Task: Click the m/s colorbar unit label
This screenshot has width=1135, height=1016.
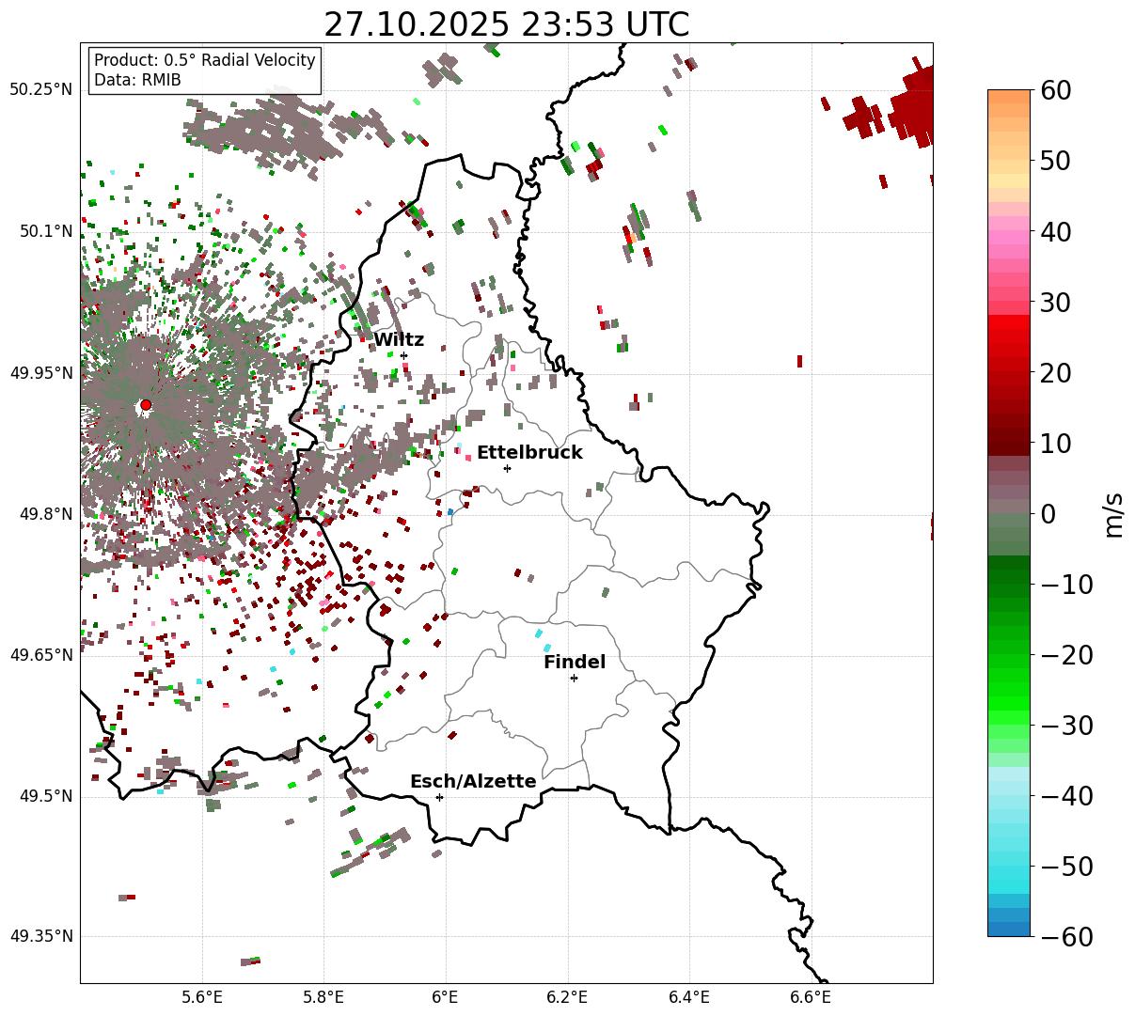Action: (x=1113, y=513)
